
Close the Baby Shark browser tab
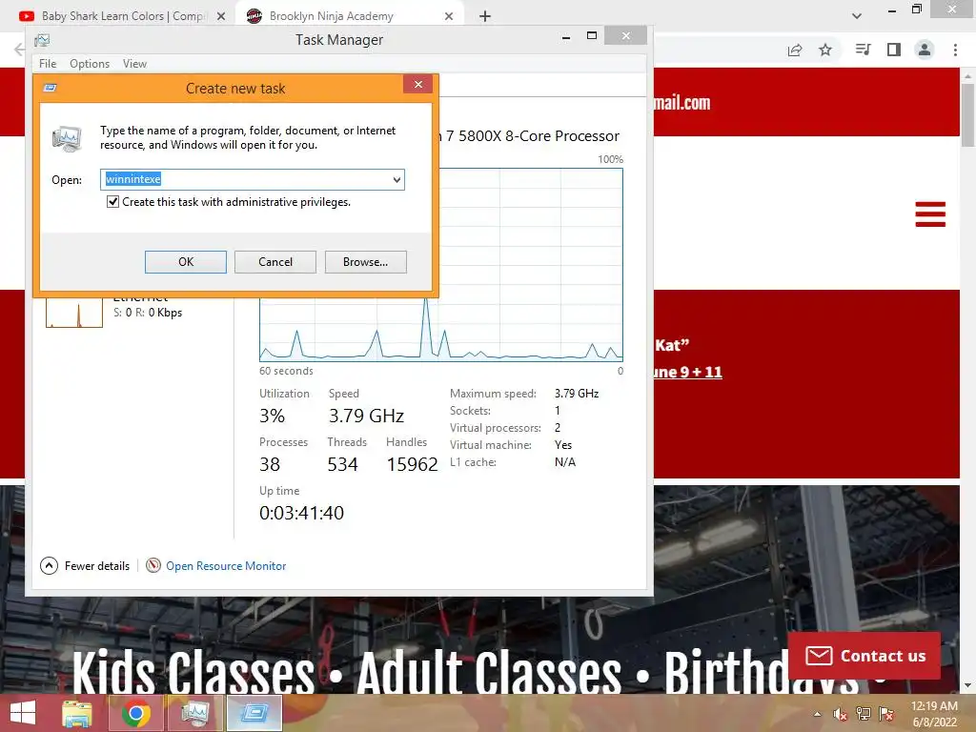point(221,17)
